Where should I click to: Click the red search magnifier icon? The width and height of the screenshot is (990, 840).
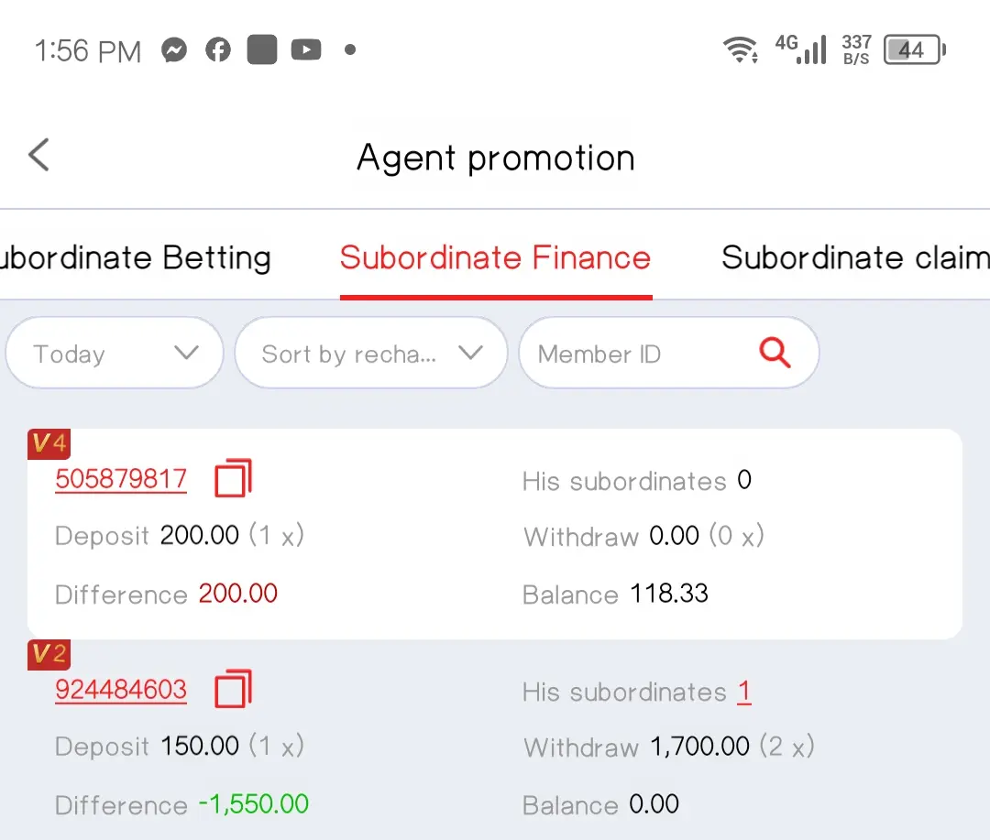click(775, 352)
